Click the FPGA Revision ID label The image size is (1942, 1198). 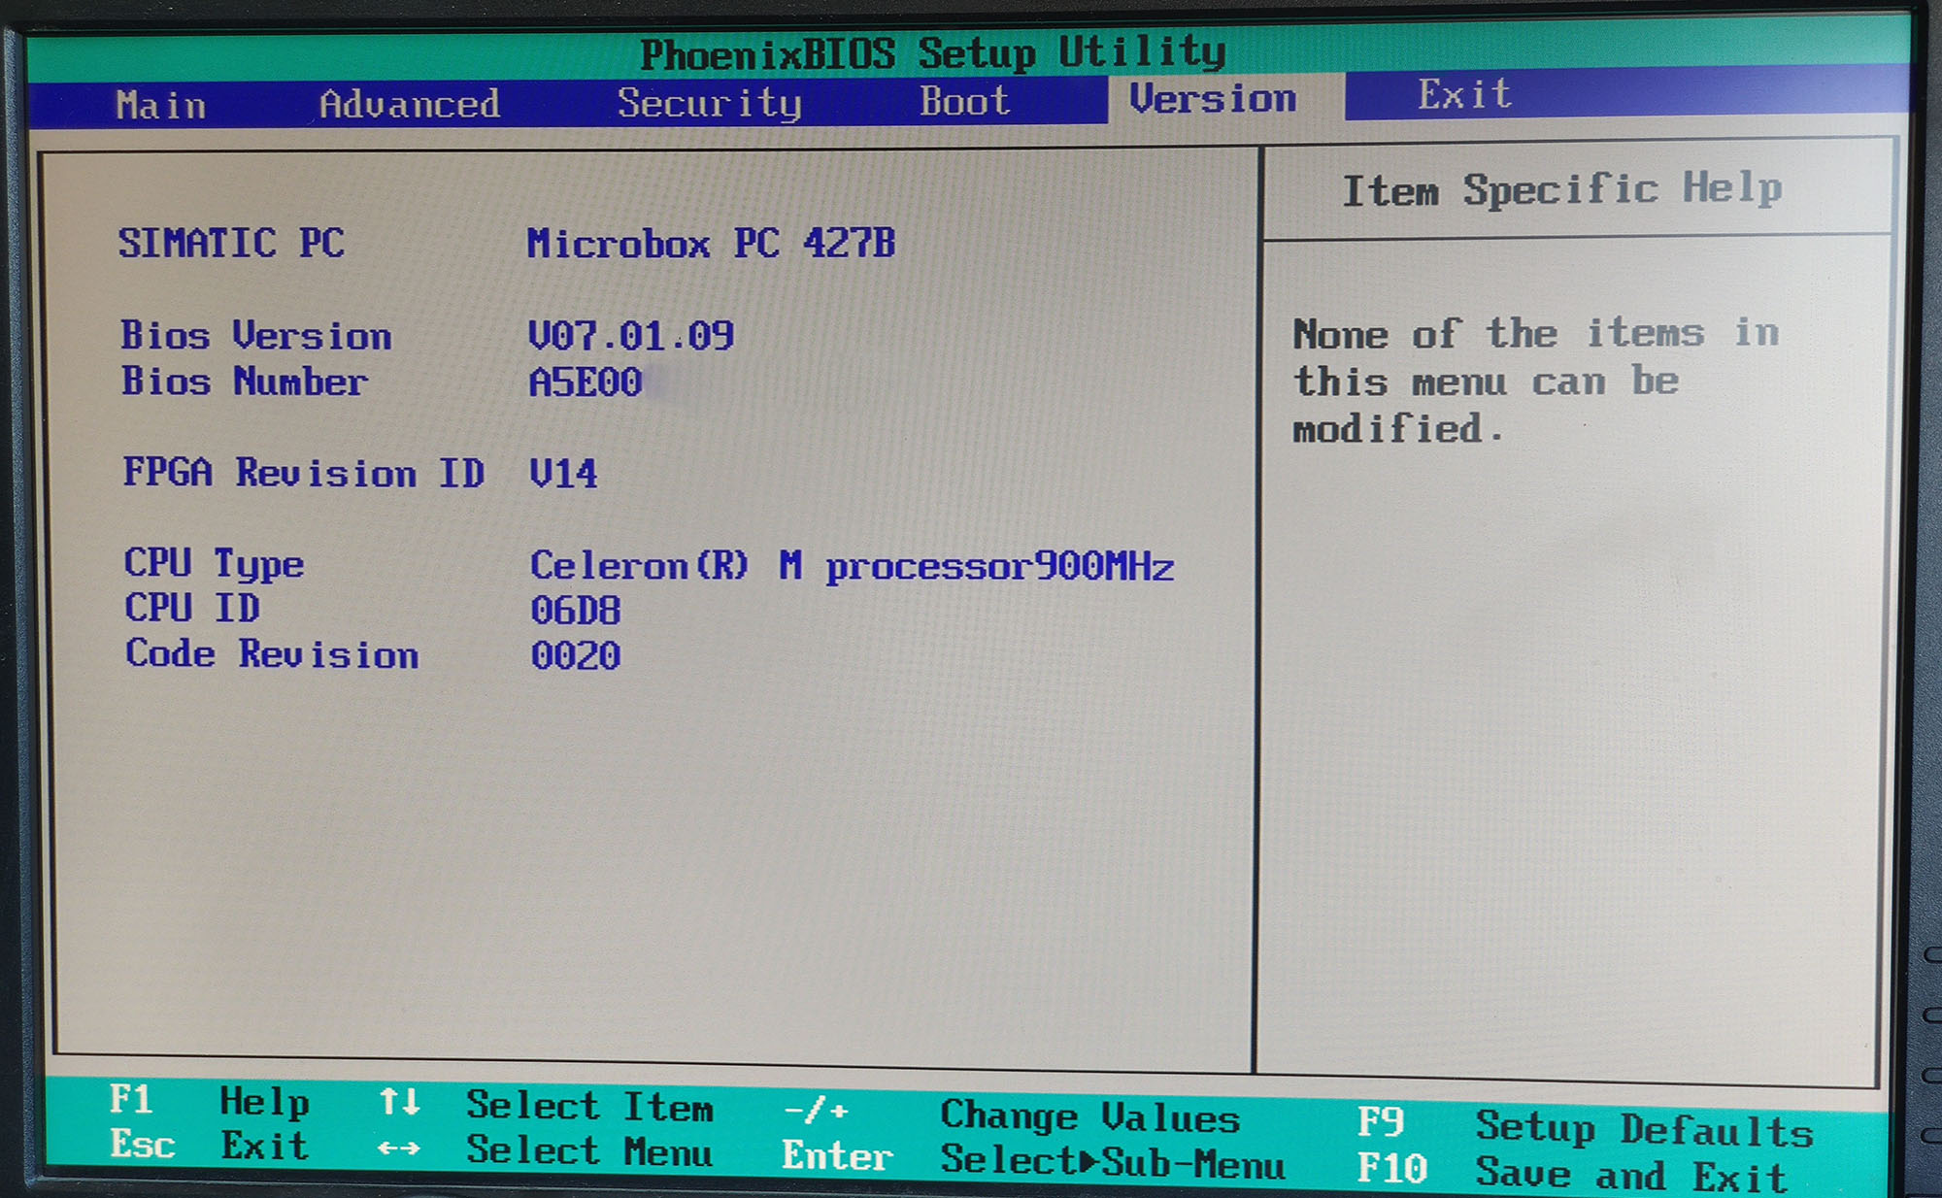click(x=303, y=473)
